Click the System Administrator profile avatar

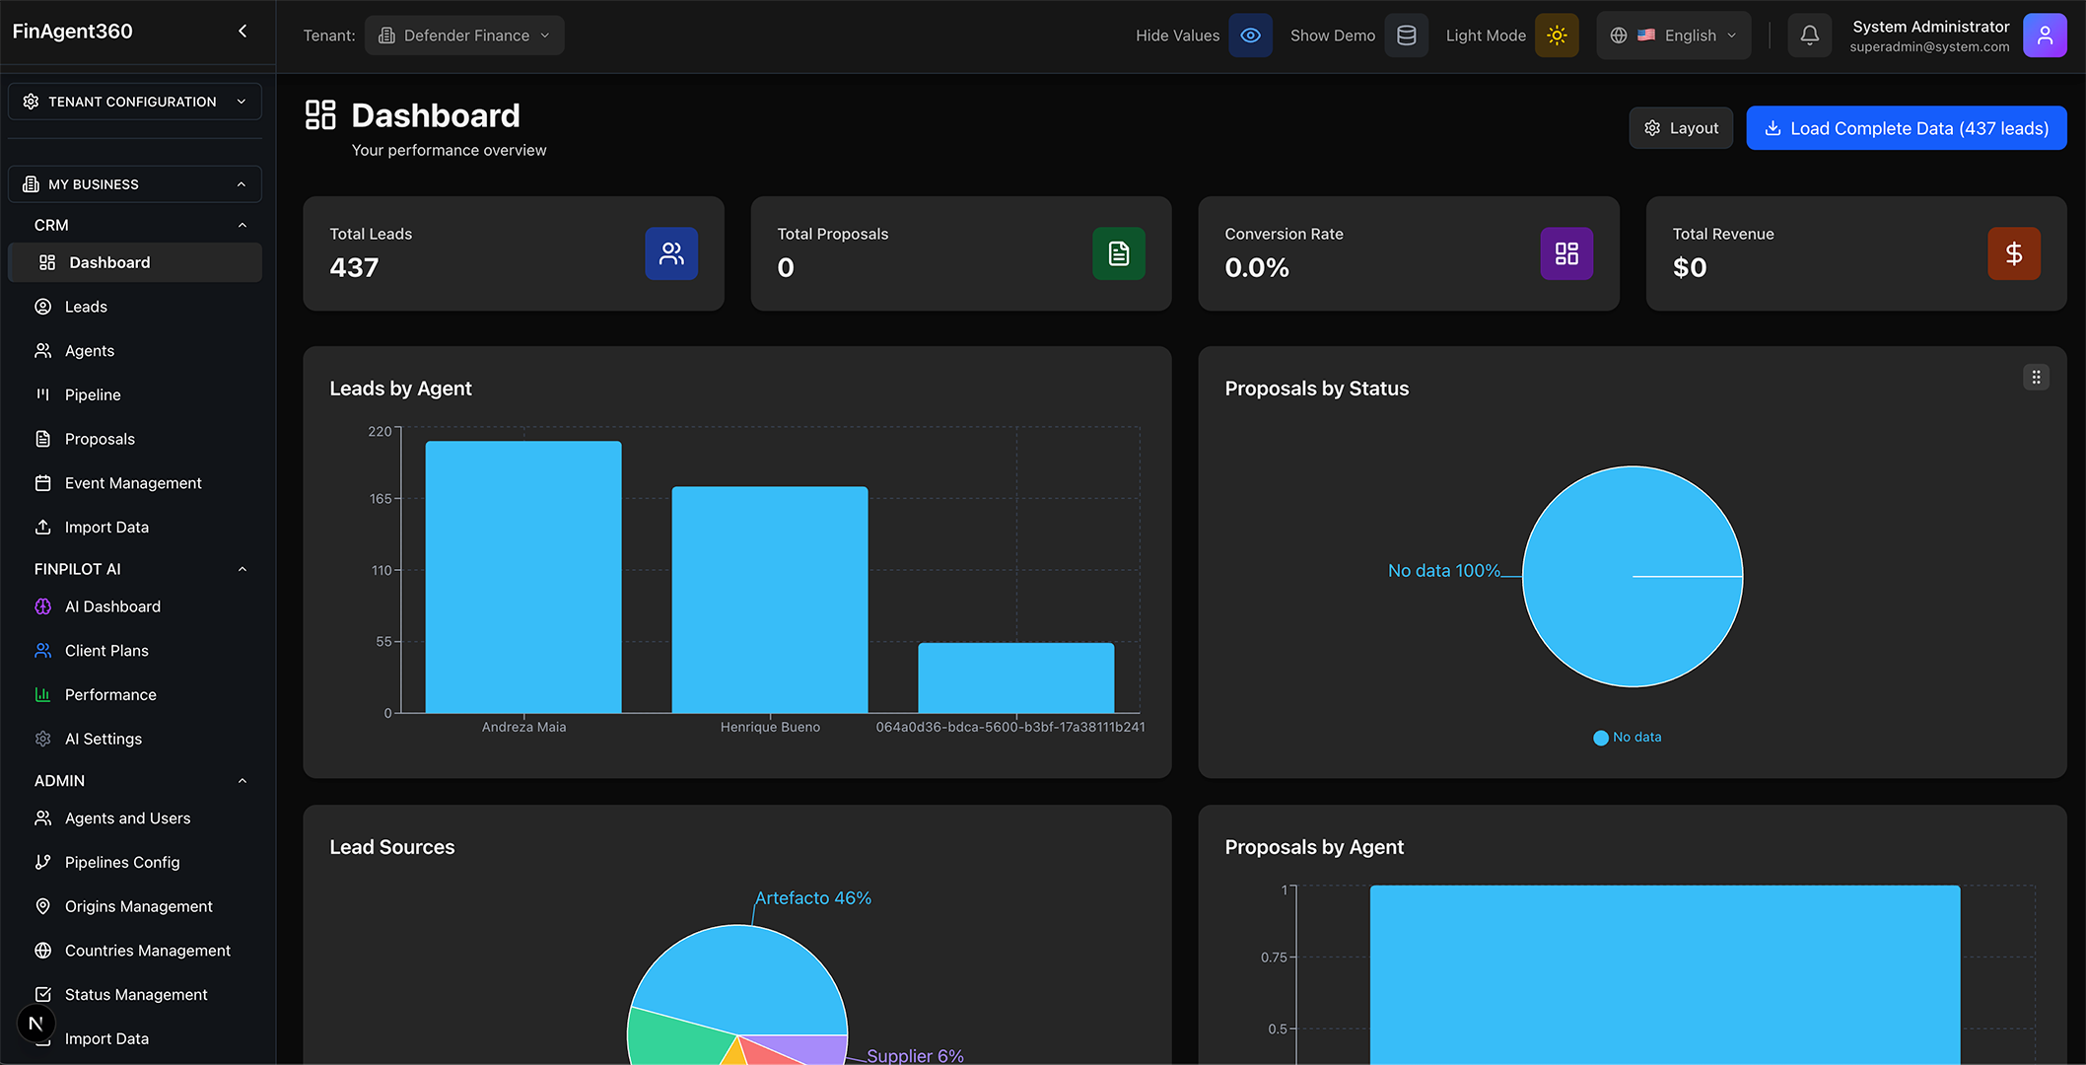(2045, 35)
